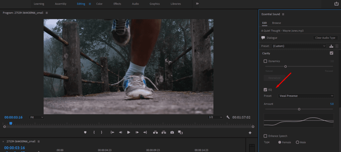Switch to the Learning workspace

click(x=39, y=4)
